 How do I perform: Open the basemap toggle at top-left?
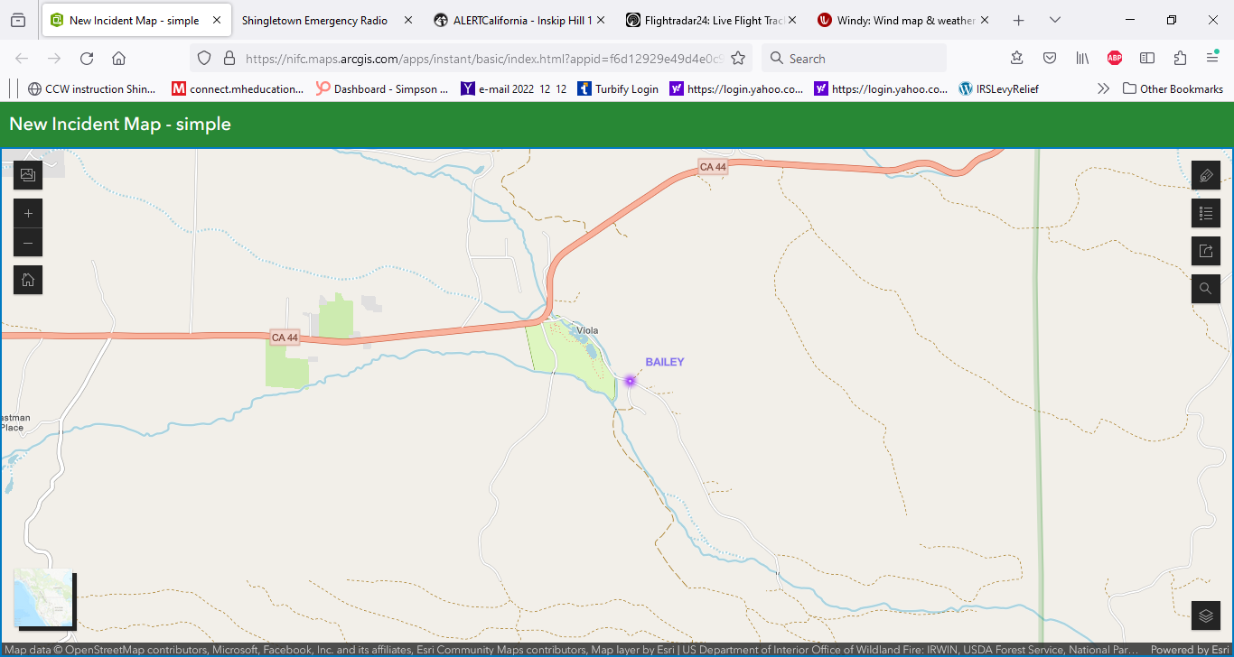click(x=28, y=175)
